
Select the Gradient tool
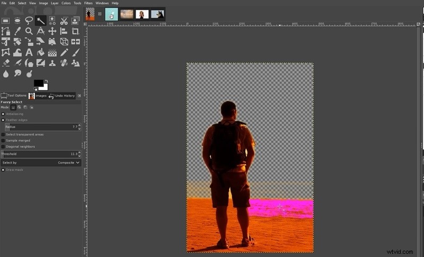coord(52,52)
